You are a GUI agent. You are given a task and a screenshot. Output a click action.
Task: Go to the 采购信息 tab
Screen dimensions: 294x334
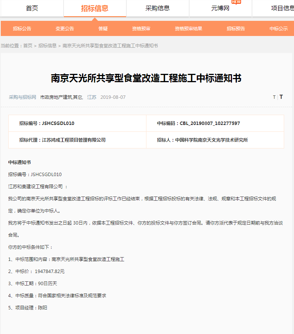pos(157,8)
